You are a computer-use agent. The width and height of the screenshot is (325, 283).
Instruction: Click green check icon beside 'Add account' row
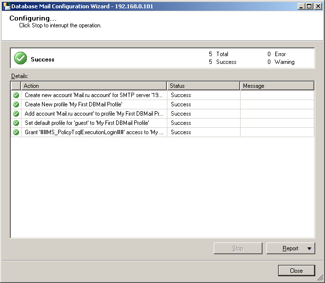coord(16,114)
